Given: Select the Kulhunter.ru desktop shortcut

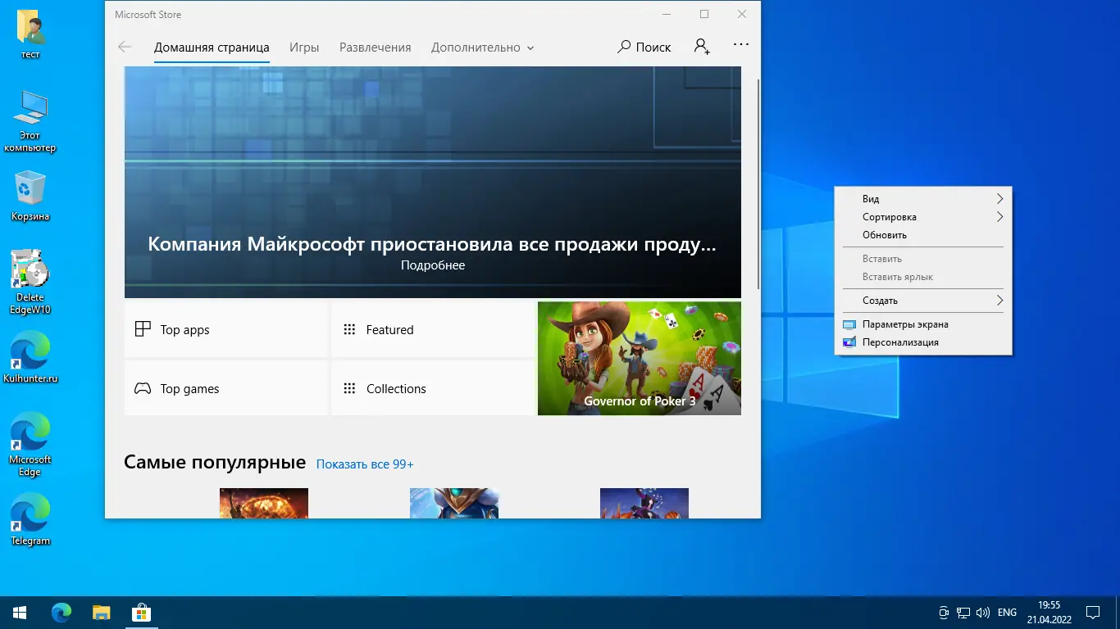Looking at the screenshot, I should 30,358.
